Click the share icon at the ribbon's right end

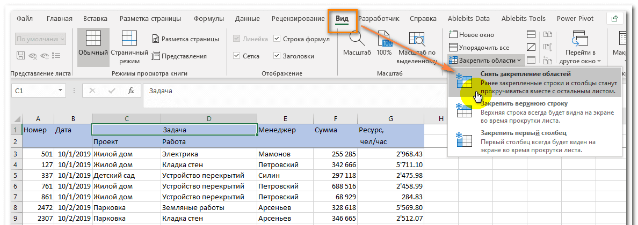[x=614, y=18]
